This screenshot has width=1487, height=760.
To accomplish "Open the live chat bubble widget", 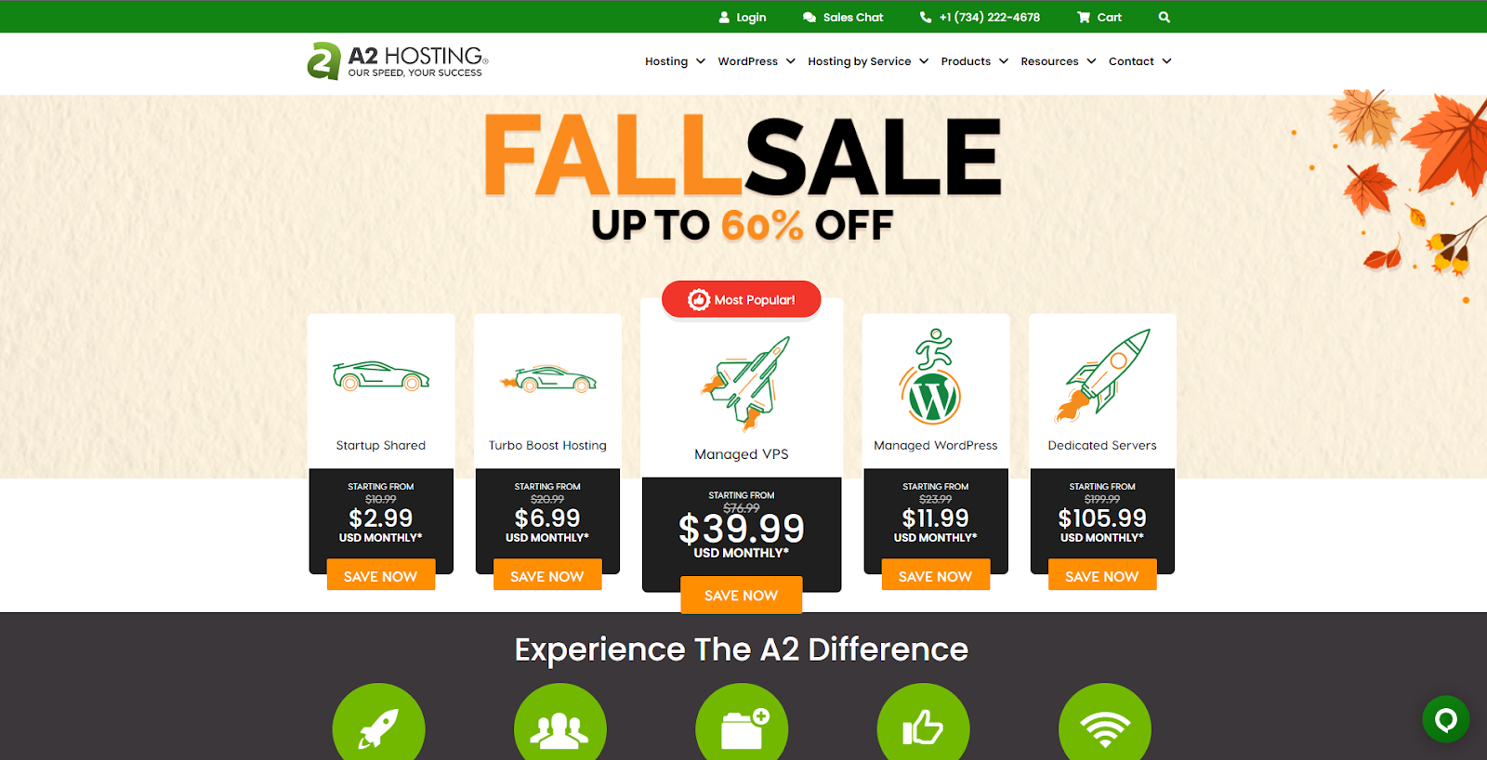I will [1445, 719].
